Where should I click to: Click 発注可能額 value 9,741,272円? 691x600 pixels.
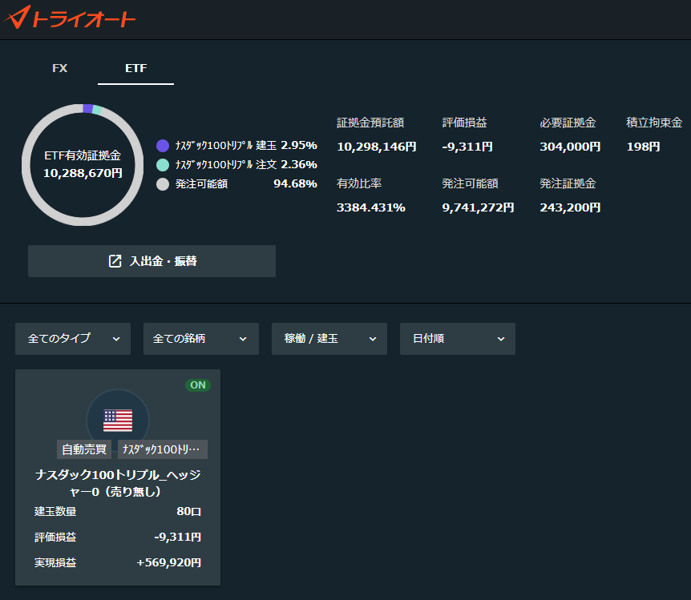[478, 207]
